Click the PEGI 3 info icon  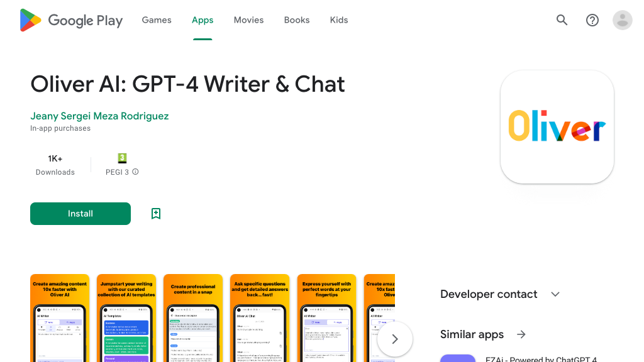(135, 172)
